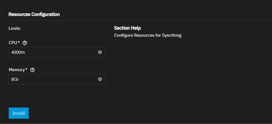Click the CPU field label
The width and height of the screenshot is (272, 124).
point(13,43)
